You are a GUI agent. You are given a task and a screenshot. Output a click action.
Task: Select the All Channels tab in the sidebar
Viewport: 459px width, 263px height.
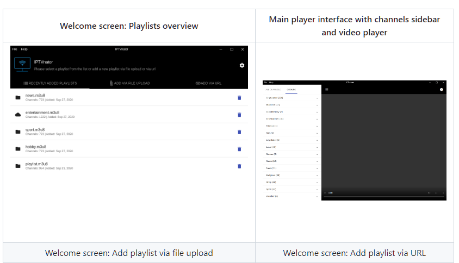click(x=273, y=89)
